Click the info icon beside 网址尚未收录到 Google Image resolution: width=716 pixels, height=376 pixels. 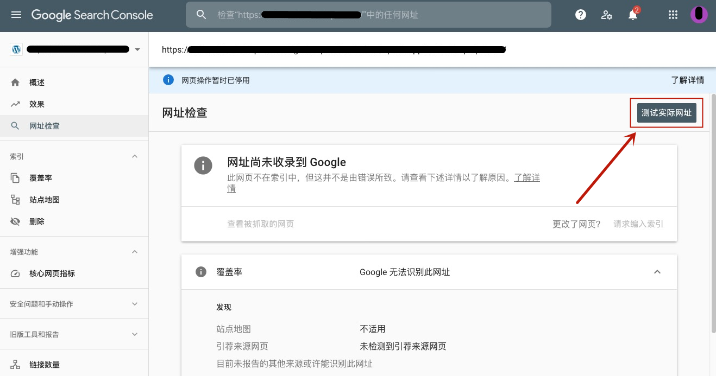point(203,165)
